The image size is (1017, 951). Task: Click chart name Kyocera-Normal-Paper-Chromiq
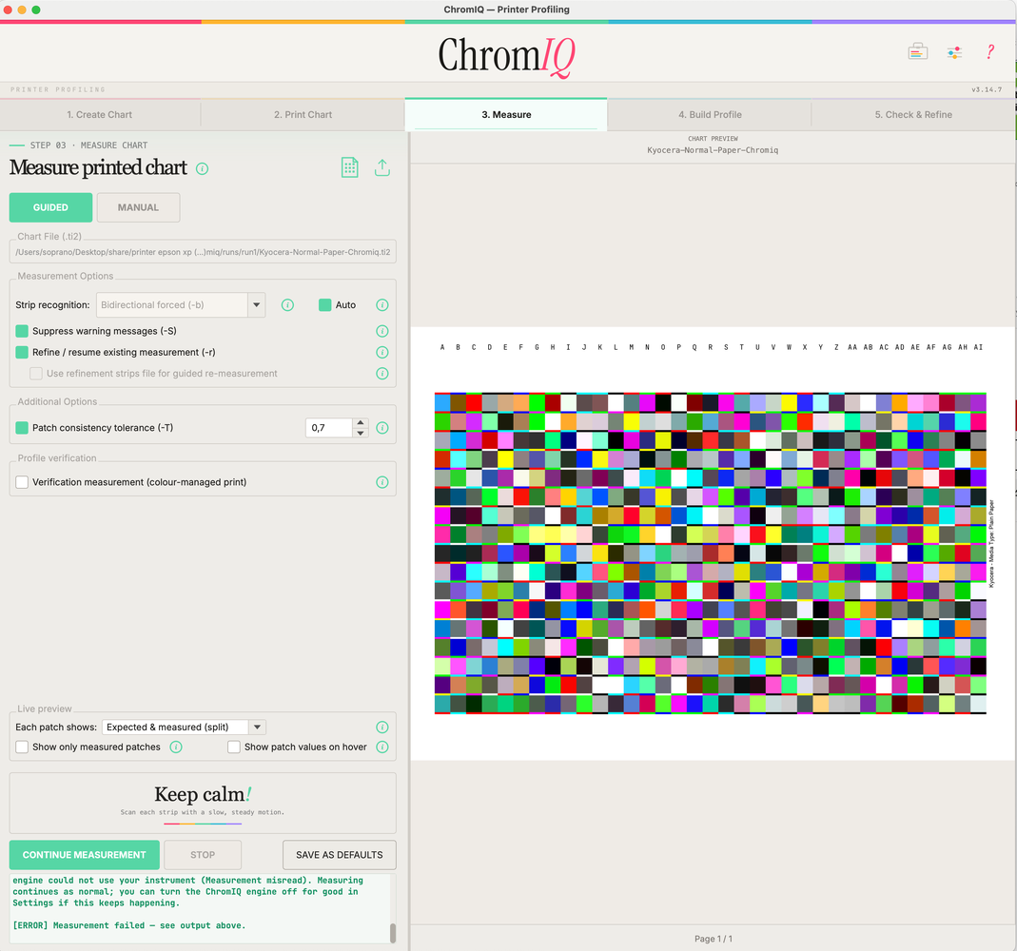[713, 150]
